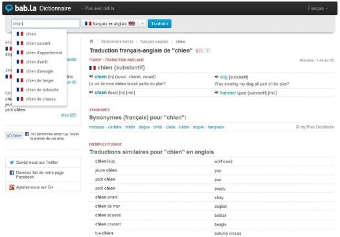Open synonym 'molosse'
Screen dimensions: 340x237
click(96, 127)
